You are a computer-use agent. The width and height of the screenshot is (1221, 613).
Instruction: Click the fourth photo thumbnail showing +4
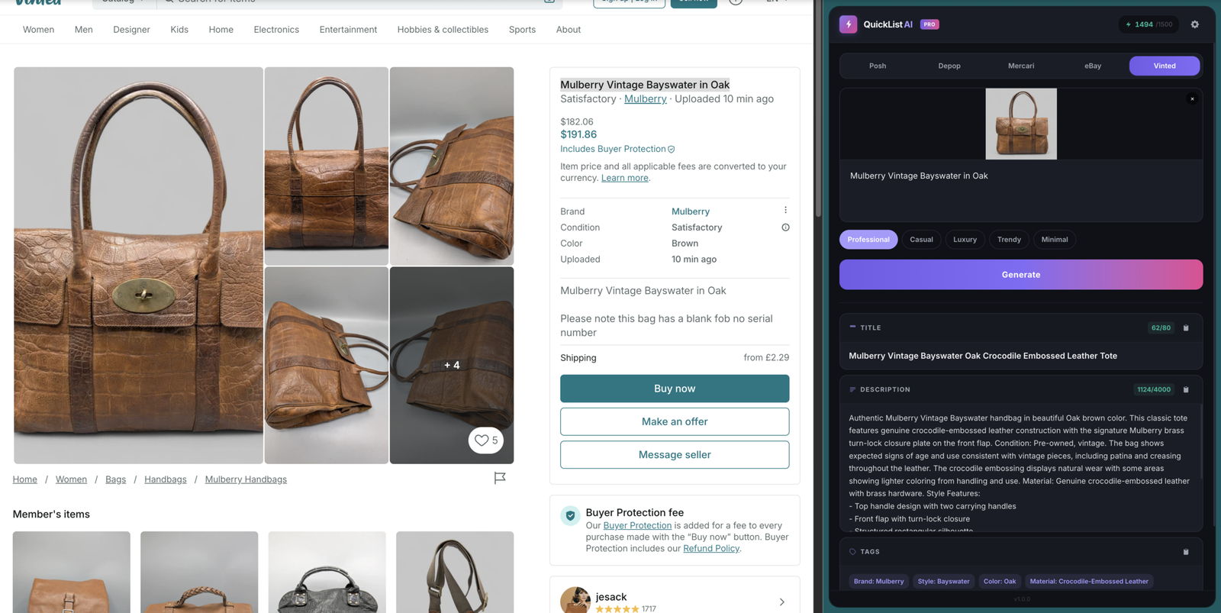point(451,364)
